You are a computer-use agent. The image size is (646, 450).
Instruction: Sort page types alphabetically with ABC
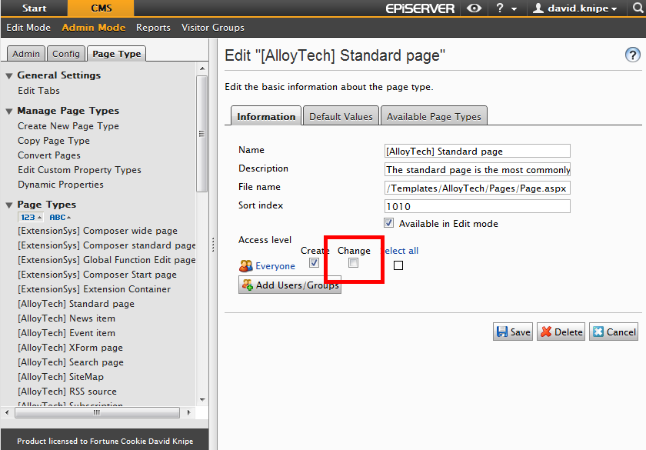60,217
